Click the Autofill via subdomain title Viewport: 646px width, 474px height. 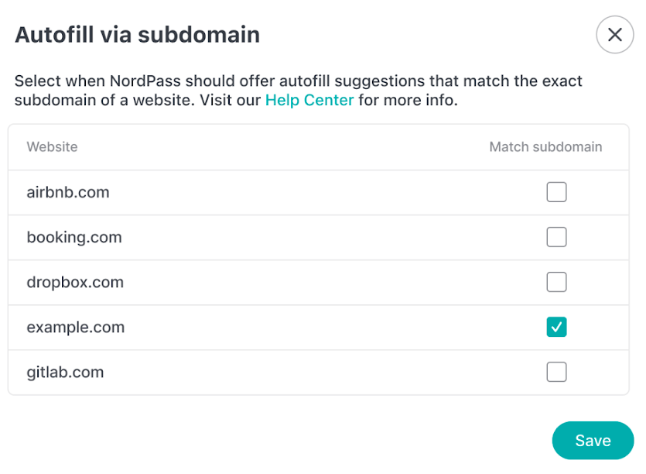[x=137, y=35]
